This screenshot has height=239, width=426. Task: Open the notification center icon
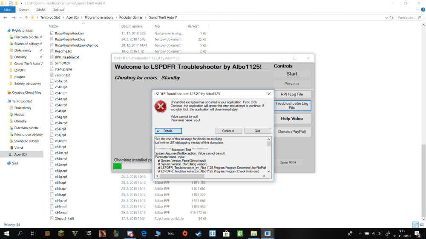(418, 233)
